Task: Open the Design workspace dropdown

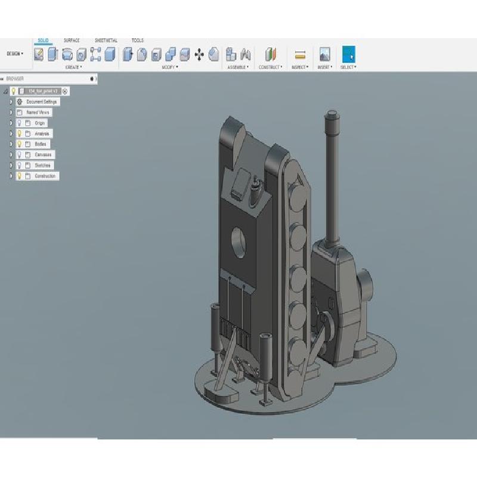Action: (15, 54)
